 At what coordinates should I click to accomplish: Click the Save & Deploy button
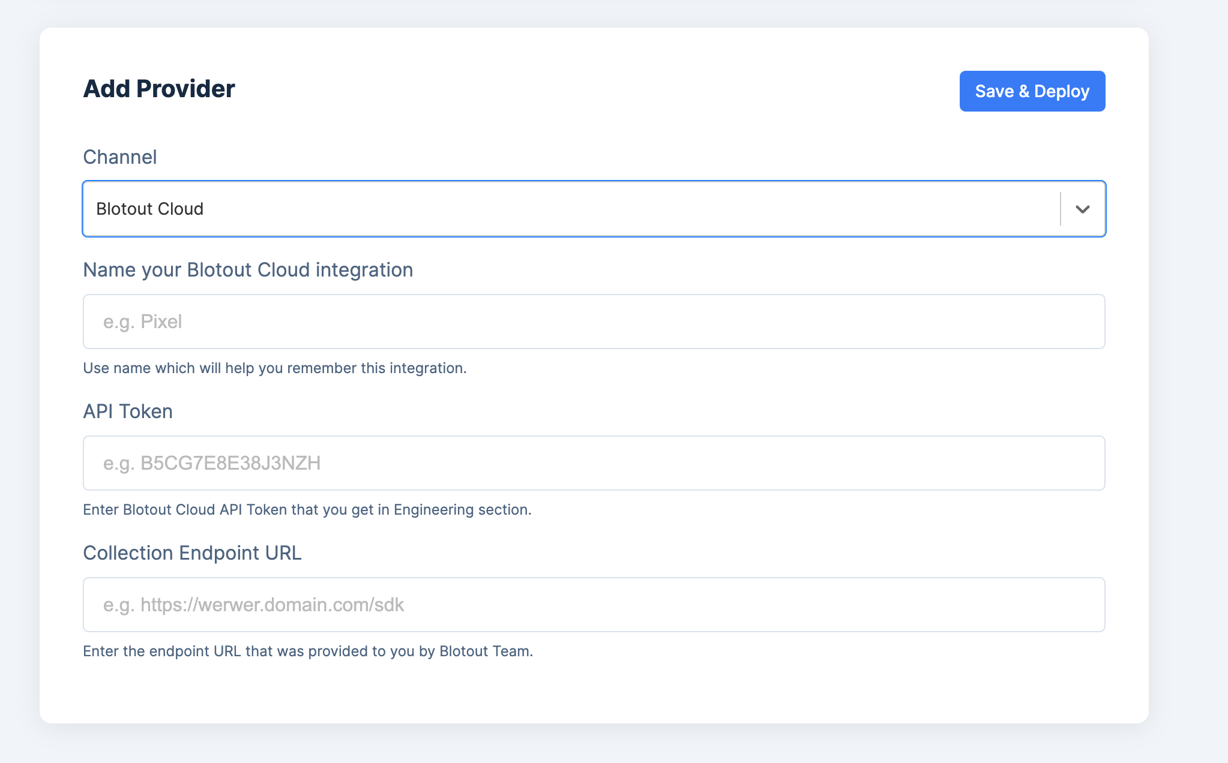coord(1032,91)
